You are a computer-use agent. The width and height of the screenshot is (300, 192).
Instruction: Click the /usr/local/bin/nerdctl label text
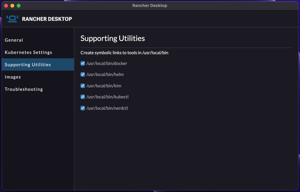point(107,108)
